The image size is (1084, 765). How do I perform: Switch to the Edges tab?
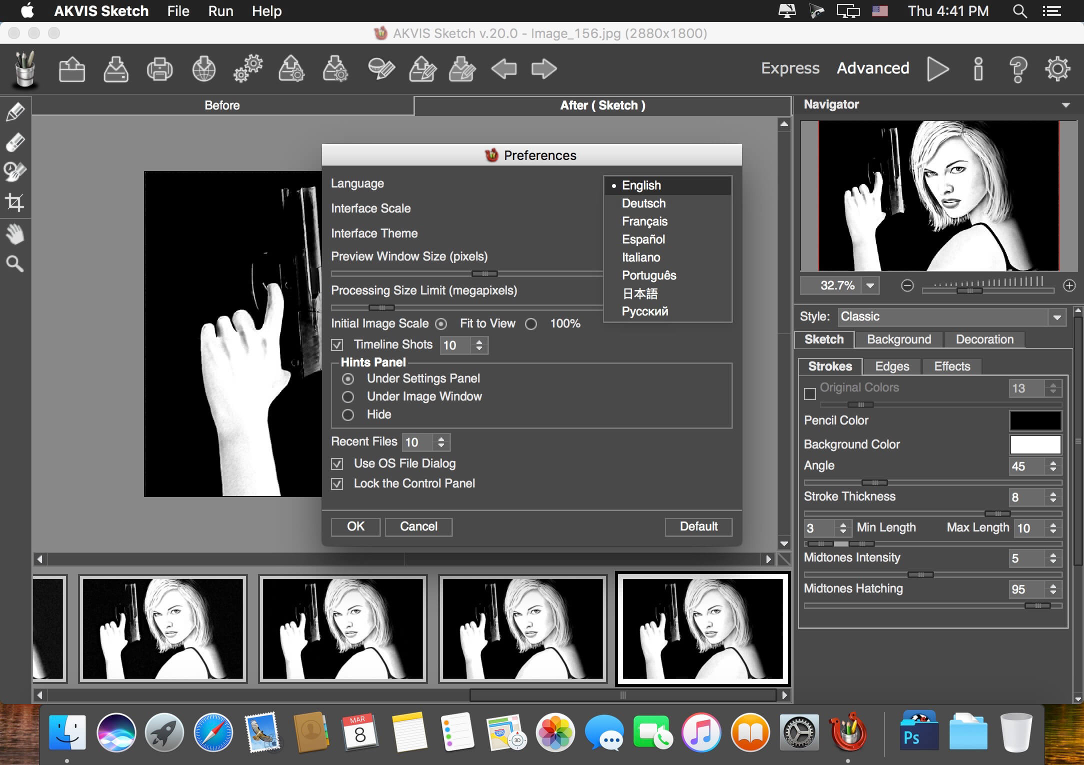pyautogui.click(x=892, y=366)
